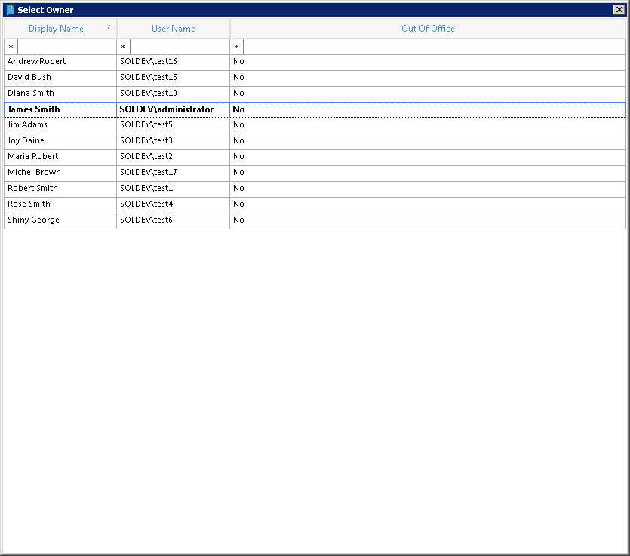
Task: Focus the Out Of Office filter input
Action: pyautogui.click(x=435, y=47)
